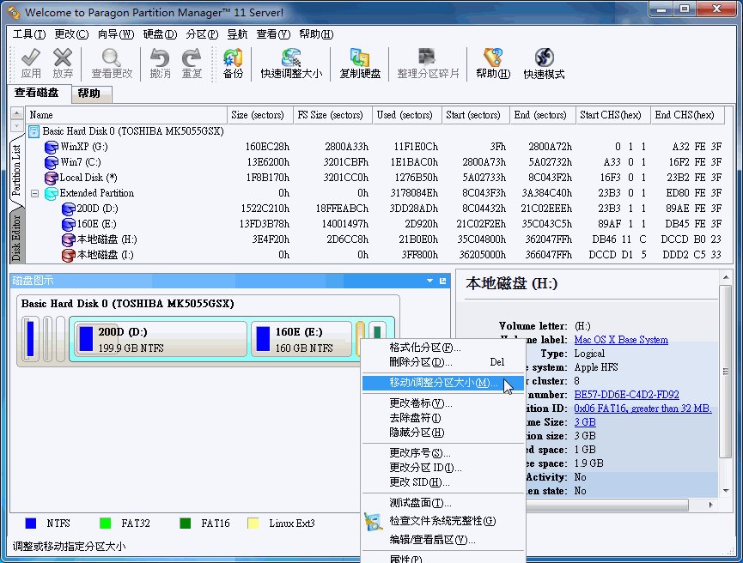Switch to 快速模式 express mode icon
The width and height of the screenshot is (743, 563).
pos(544,58)
